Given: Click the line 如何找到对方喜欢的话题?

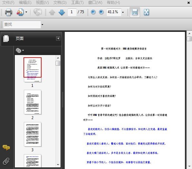Looking at the screenshot, I should 102,96.
